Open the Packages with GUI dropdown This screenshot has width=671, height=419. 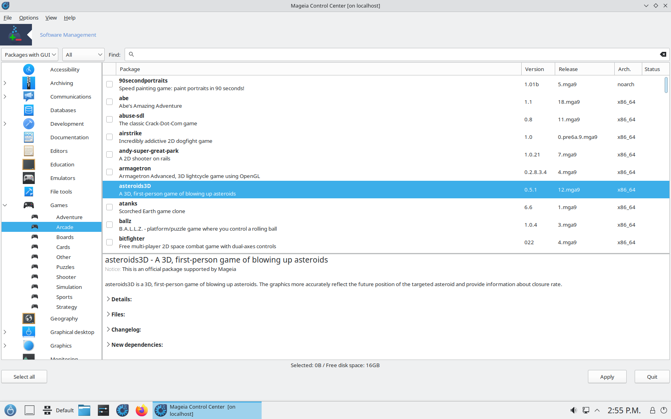(x=30, y=55)
